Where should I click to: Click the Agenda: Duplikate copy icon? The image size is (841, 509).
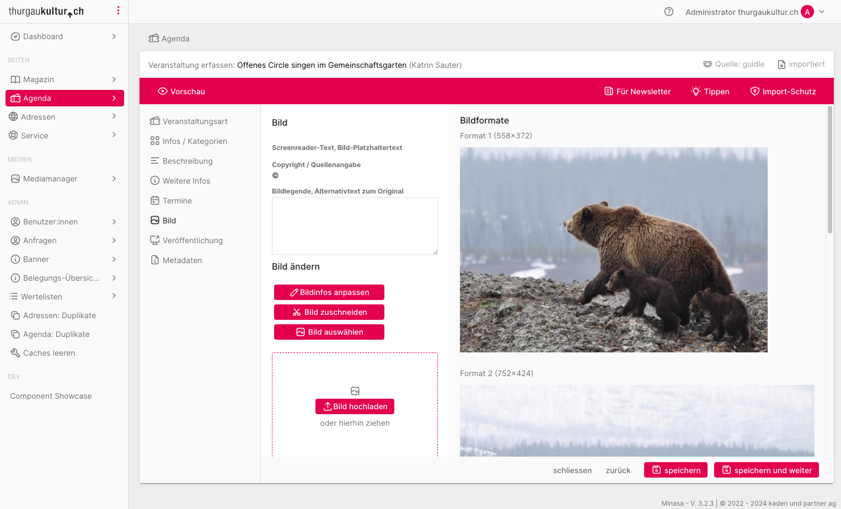[x=15, y=334]
